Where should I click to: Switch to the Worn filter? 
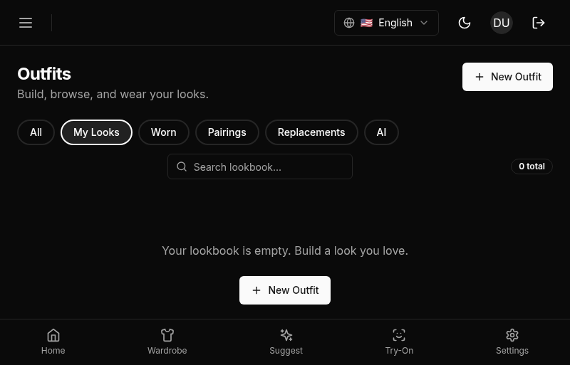163,132
